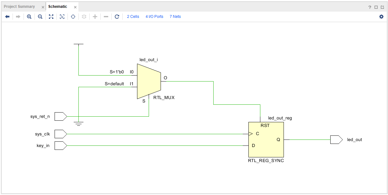Screen dimensions: 388x195
Task: Open the 4 I/O Ports link
Action: coord(154,17)
